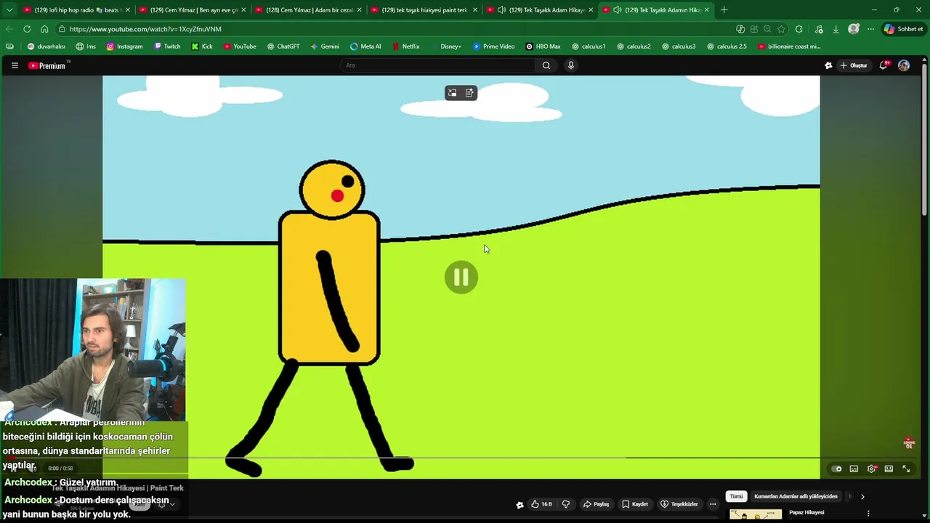The height and width of the screenshot is (523, 930).
Task: Click the left overlay icon above video
Action: point(452,93)
